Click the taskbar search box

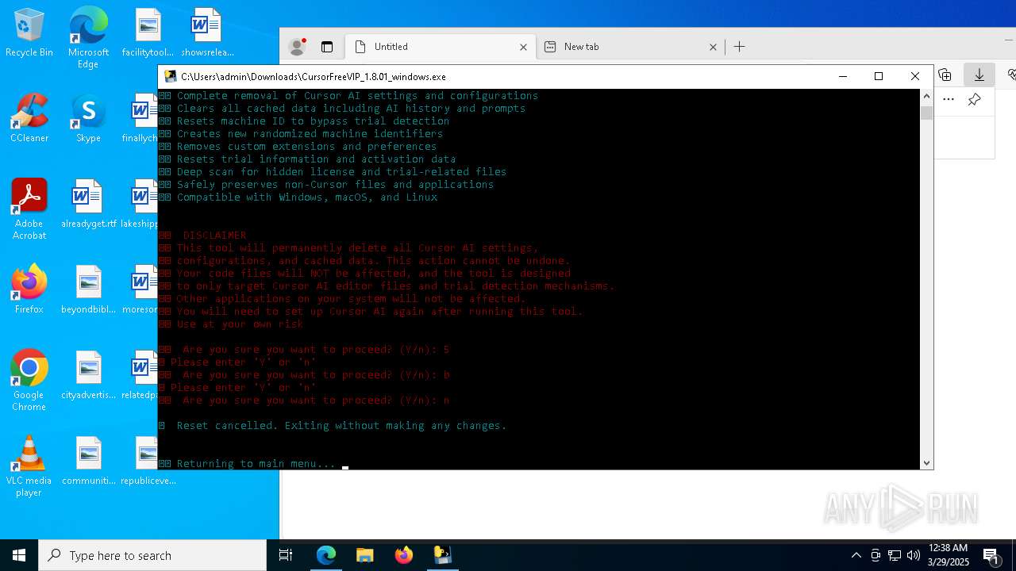[152, 555]
